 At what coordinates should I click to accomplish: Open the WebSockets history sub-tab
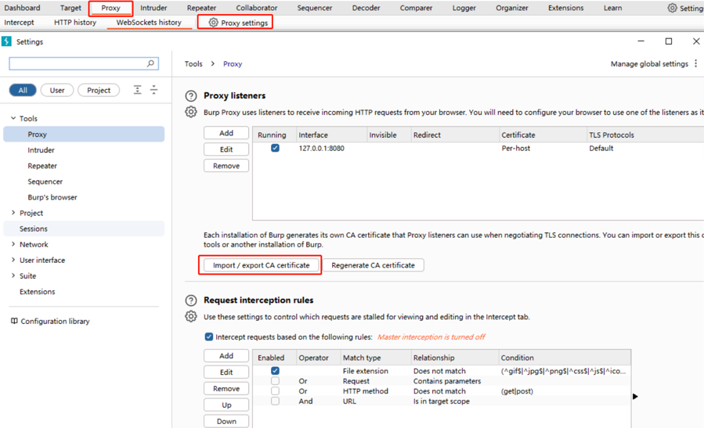click(x=149, y=22)
